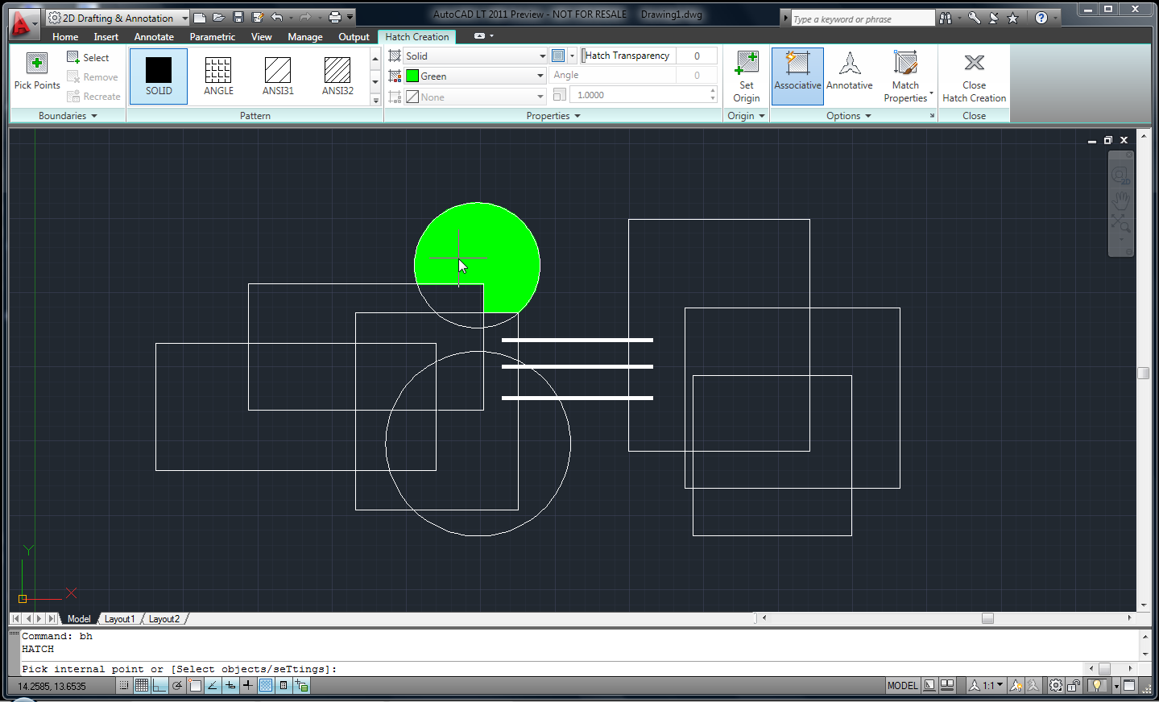Open the 2D Drafting & Annotation workspace dropdown
The image size is (1159, 702).
118,18
